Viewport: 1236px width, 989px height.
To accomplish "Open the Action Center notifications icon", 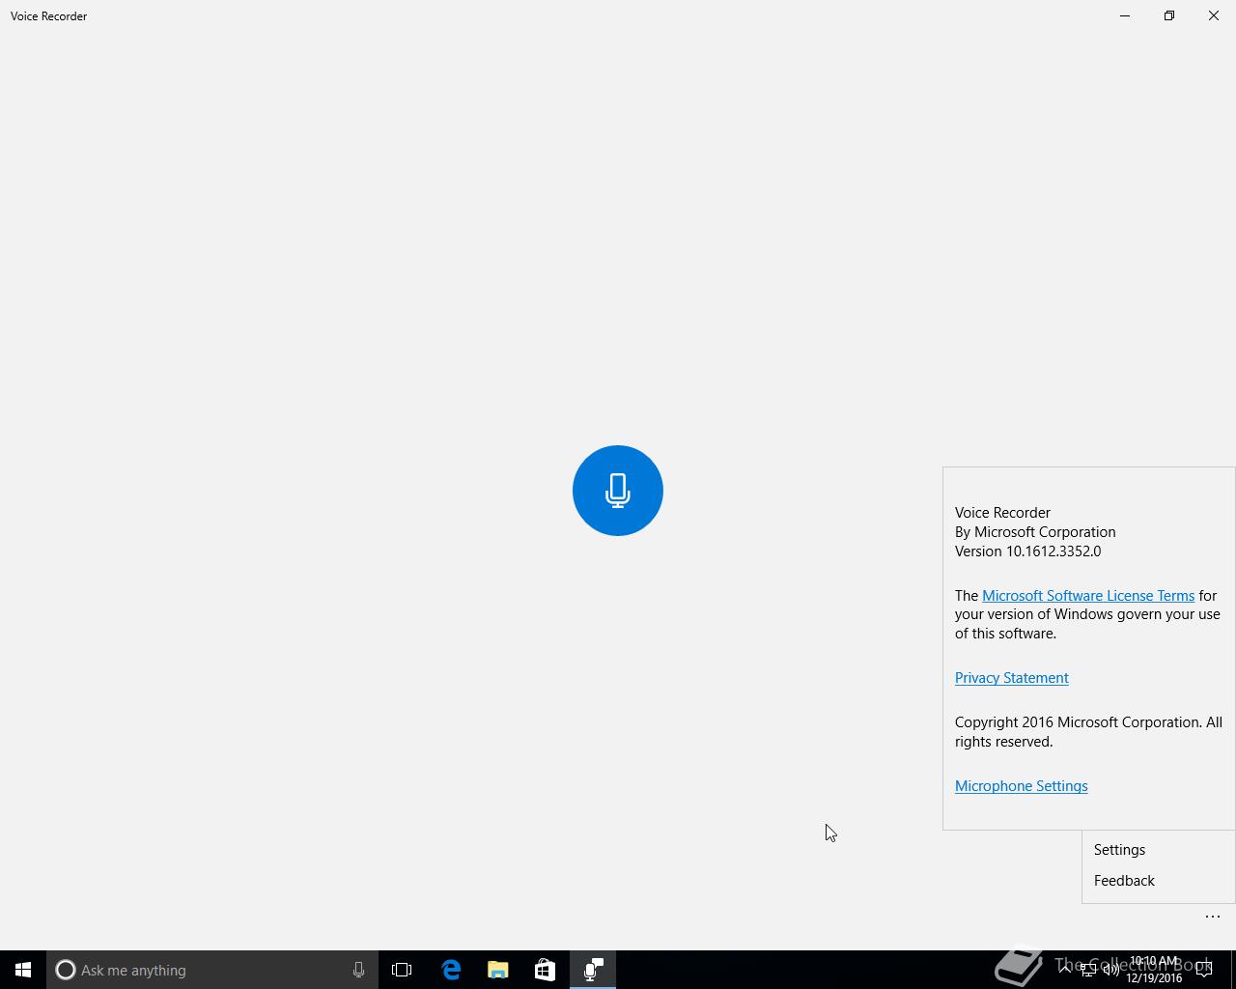I will pyautogui.click(x=1204, y=970).
